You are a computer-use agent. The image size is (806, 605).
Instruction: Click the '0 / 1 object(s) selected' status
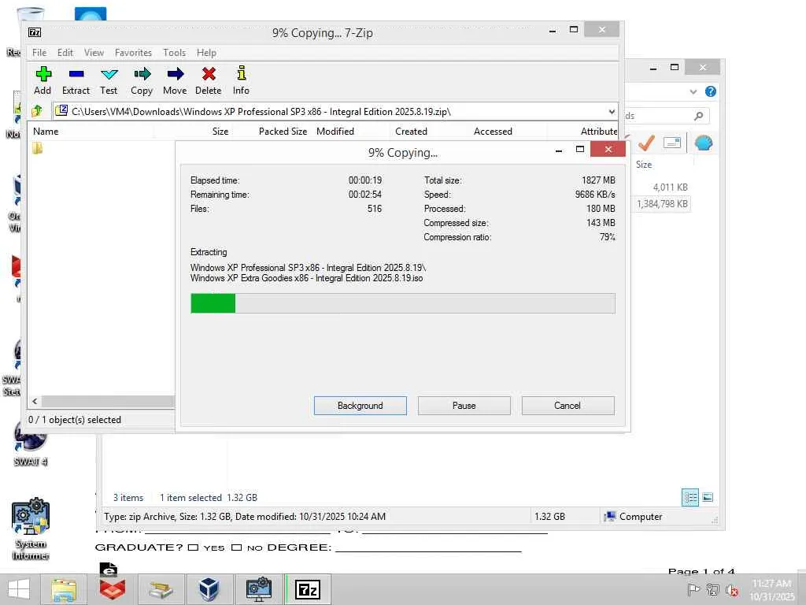point(75,420)
